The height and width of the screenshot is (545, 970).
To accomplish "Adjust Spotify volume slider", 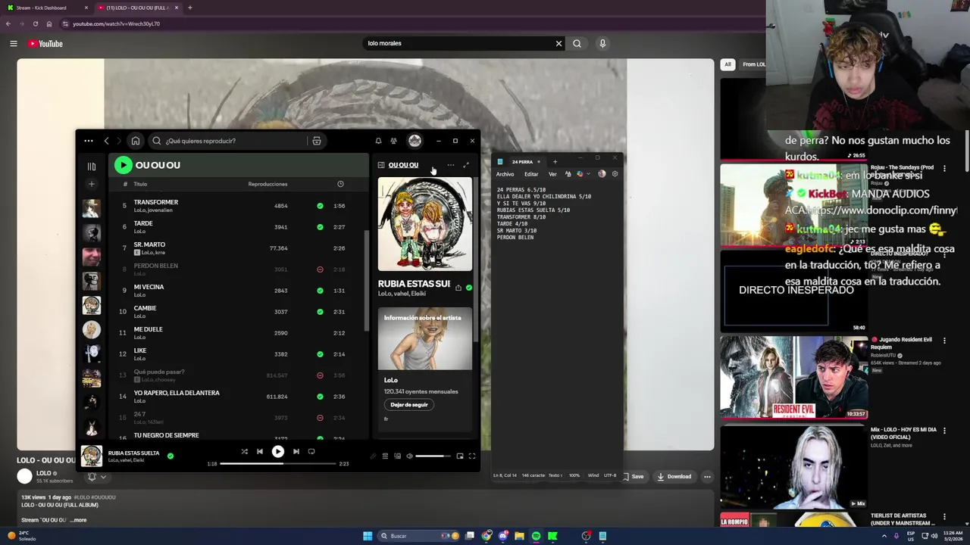I will [433, 456].
